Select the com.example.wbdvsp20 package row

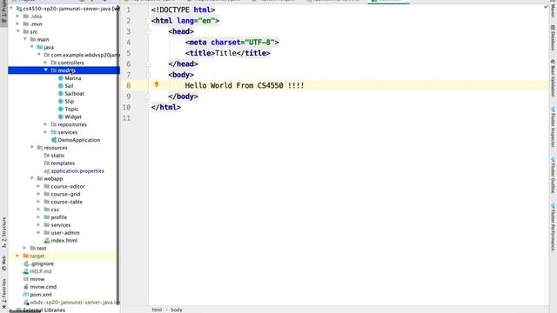64,55
